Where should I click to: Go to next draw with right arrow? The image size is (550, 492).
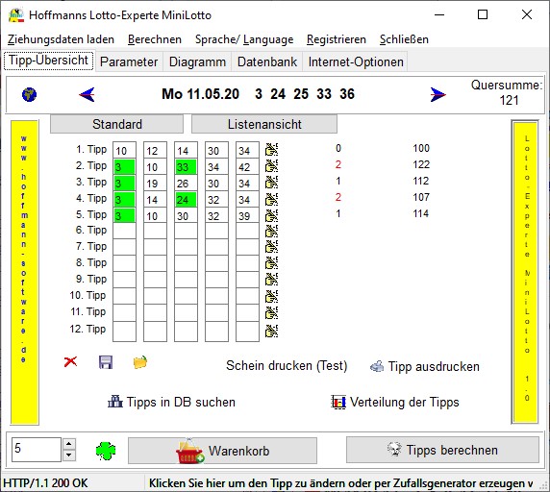437,94
